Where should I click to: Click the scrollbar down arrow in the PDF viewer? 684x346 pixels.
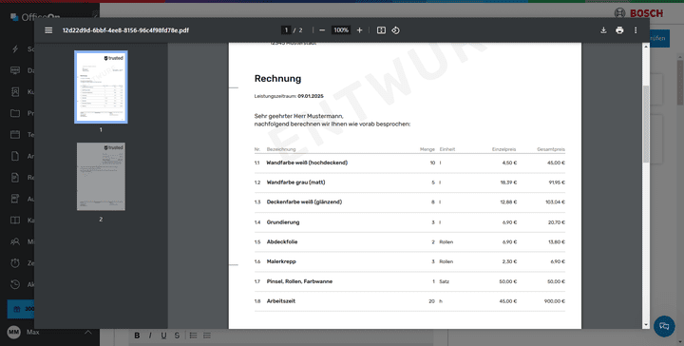click(x=646, y=325)
